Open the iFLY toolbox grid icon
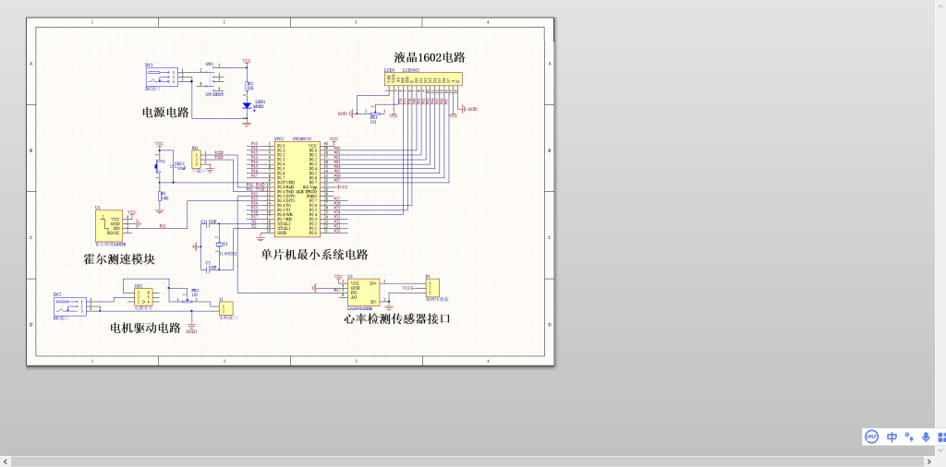 coord(941,437)
